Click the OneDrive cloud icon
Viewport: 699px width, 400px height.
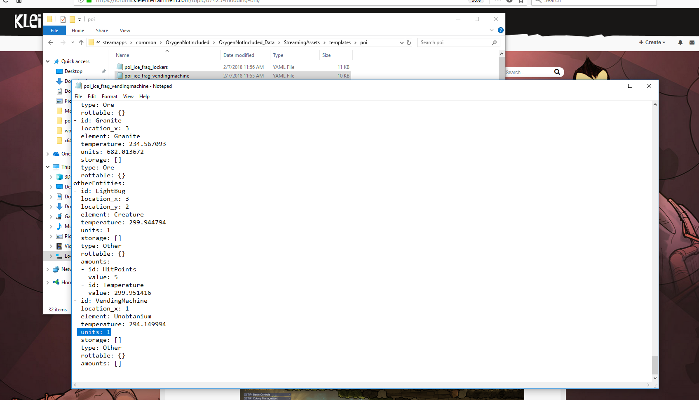coord(56,154)
